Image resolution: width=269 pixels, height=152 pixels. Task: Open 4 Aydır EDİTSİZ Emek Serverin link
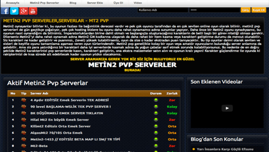(x=70, y=100)
